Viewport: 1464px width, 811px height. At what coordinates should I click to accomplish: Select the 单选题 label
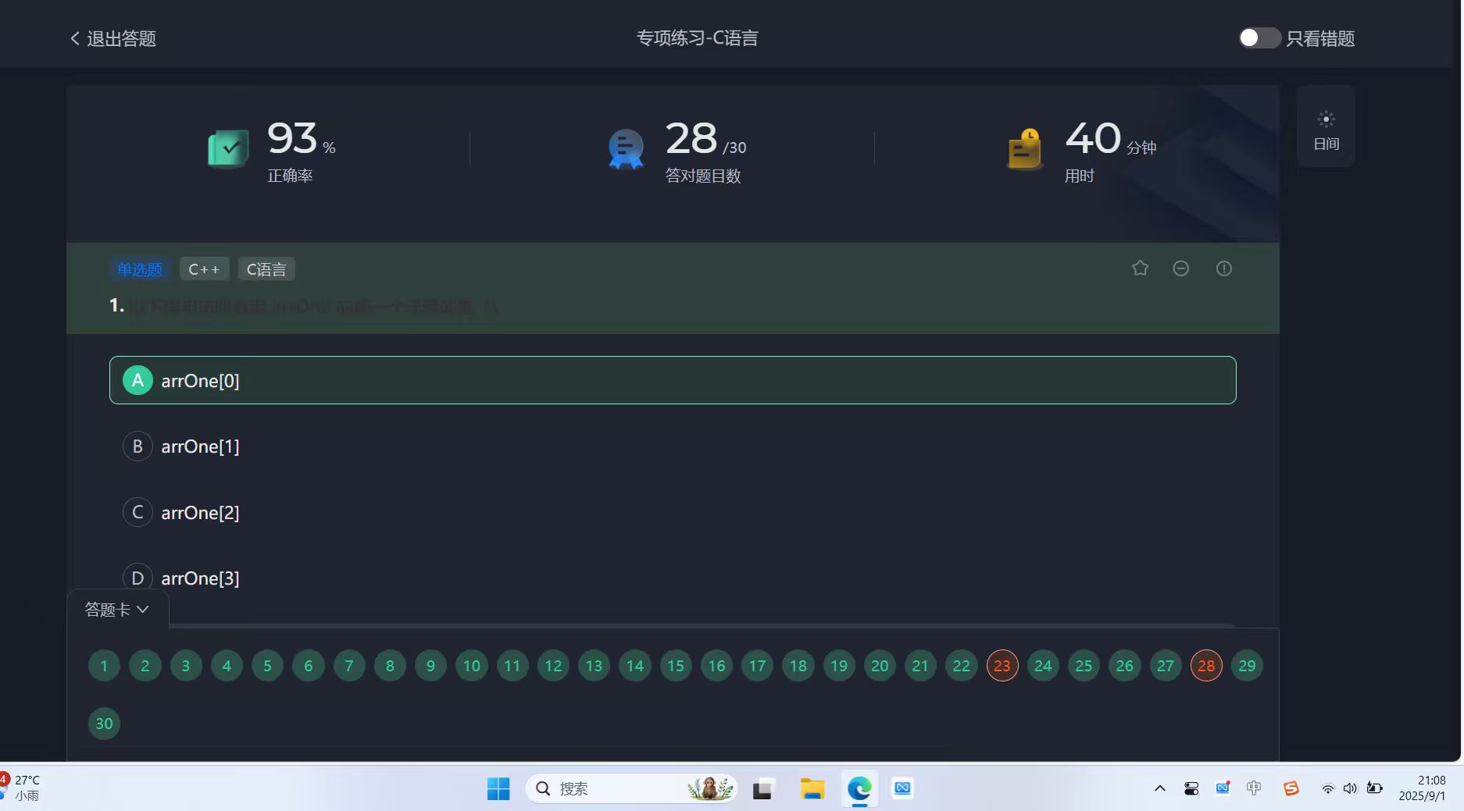coord(140,269)
